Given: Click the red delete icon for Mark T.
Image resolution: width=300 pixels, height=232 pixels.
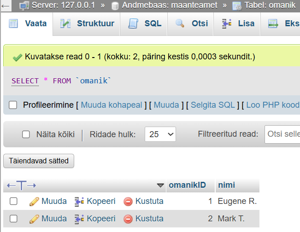Looking at the screenshot, I should click(x=128, y=218).
